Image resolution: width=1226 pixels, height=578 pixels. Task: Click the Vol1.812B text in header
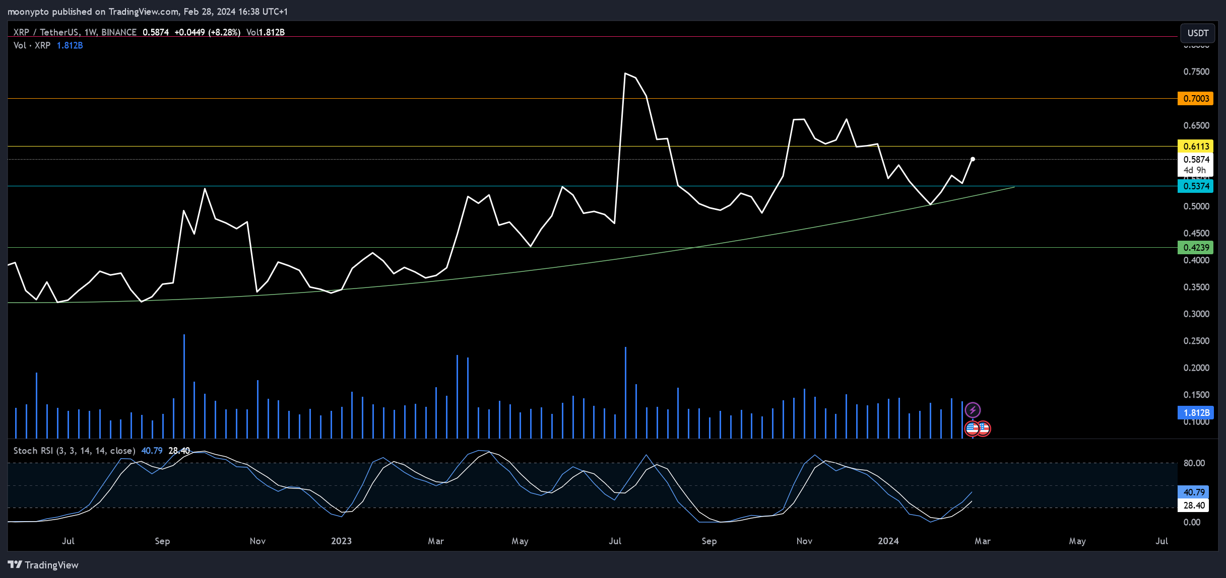[x=266, y=32]
